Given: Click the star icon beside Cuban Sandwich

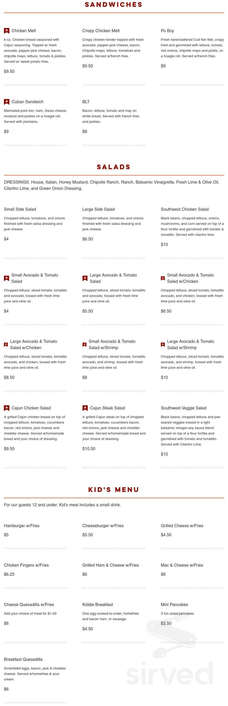Looking at the screenshot, I should [x=7, y=102].
